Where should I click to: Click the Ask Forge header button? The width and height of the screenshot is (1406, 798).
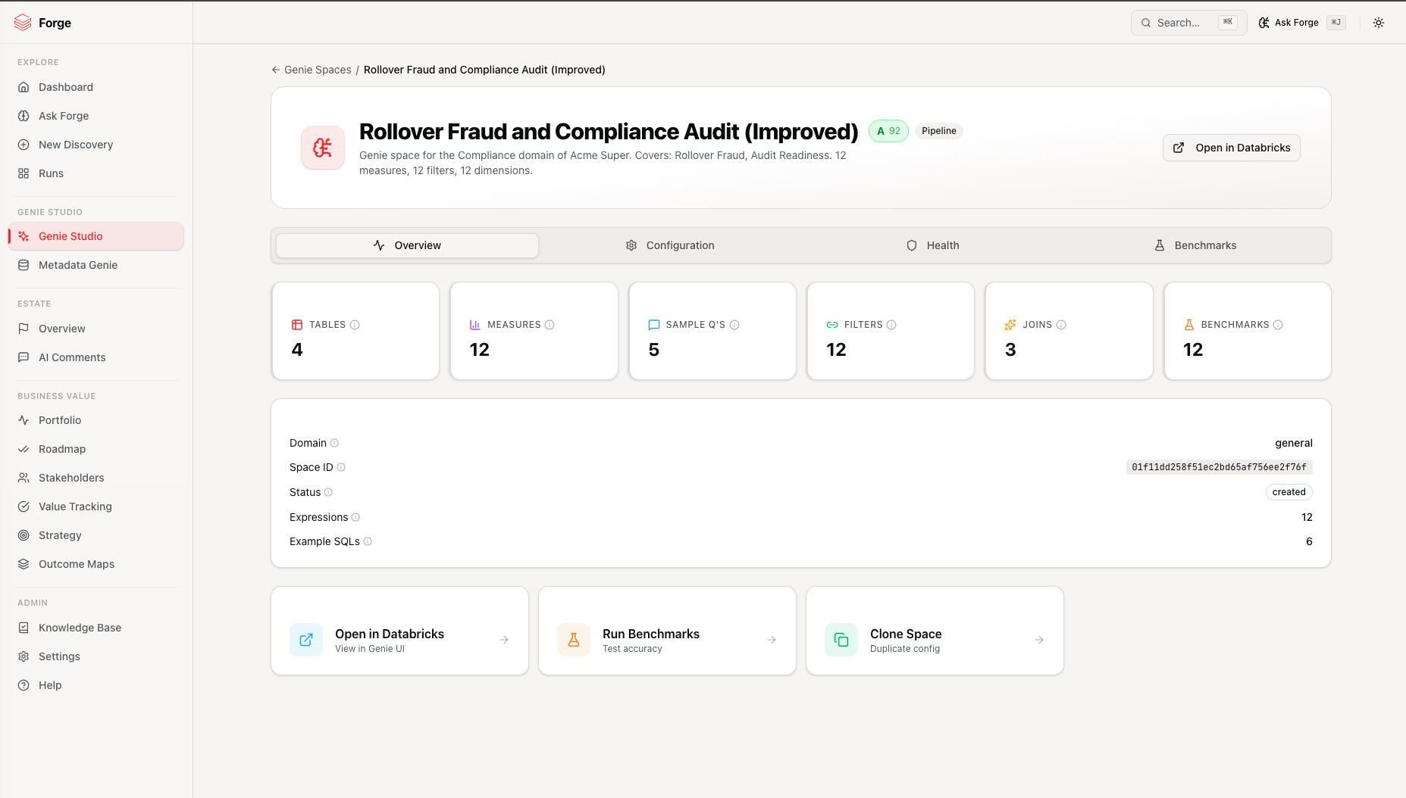click(1301, 23)
